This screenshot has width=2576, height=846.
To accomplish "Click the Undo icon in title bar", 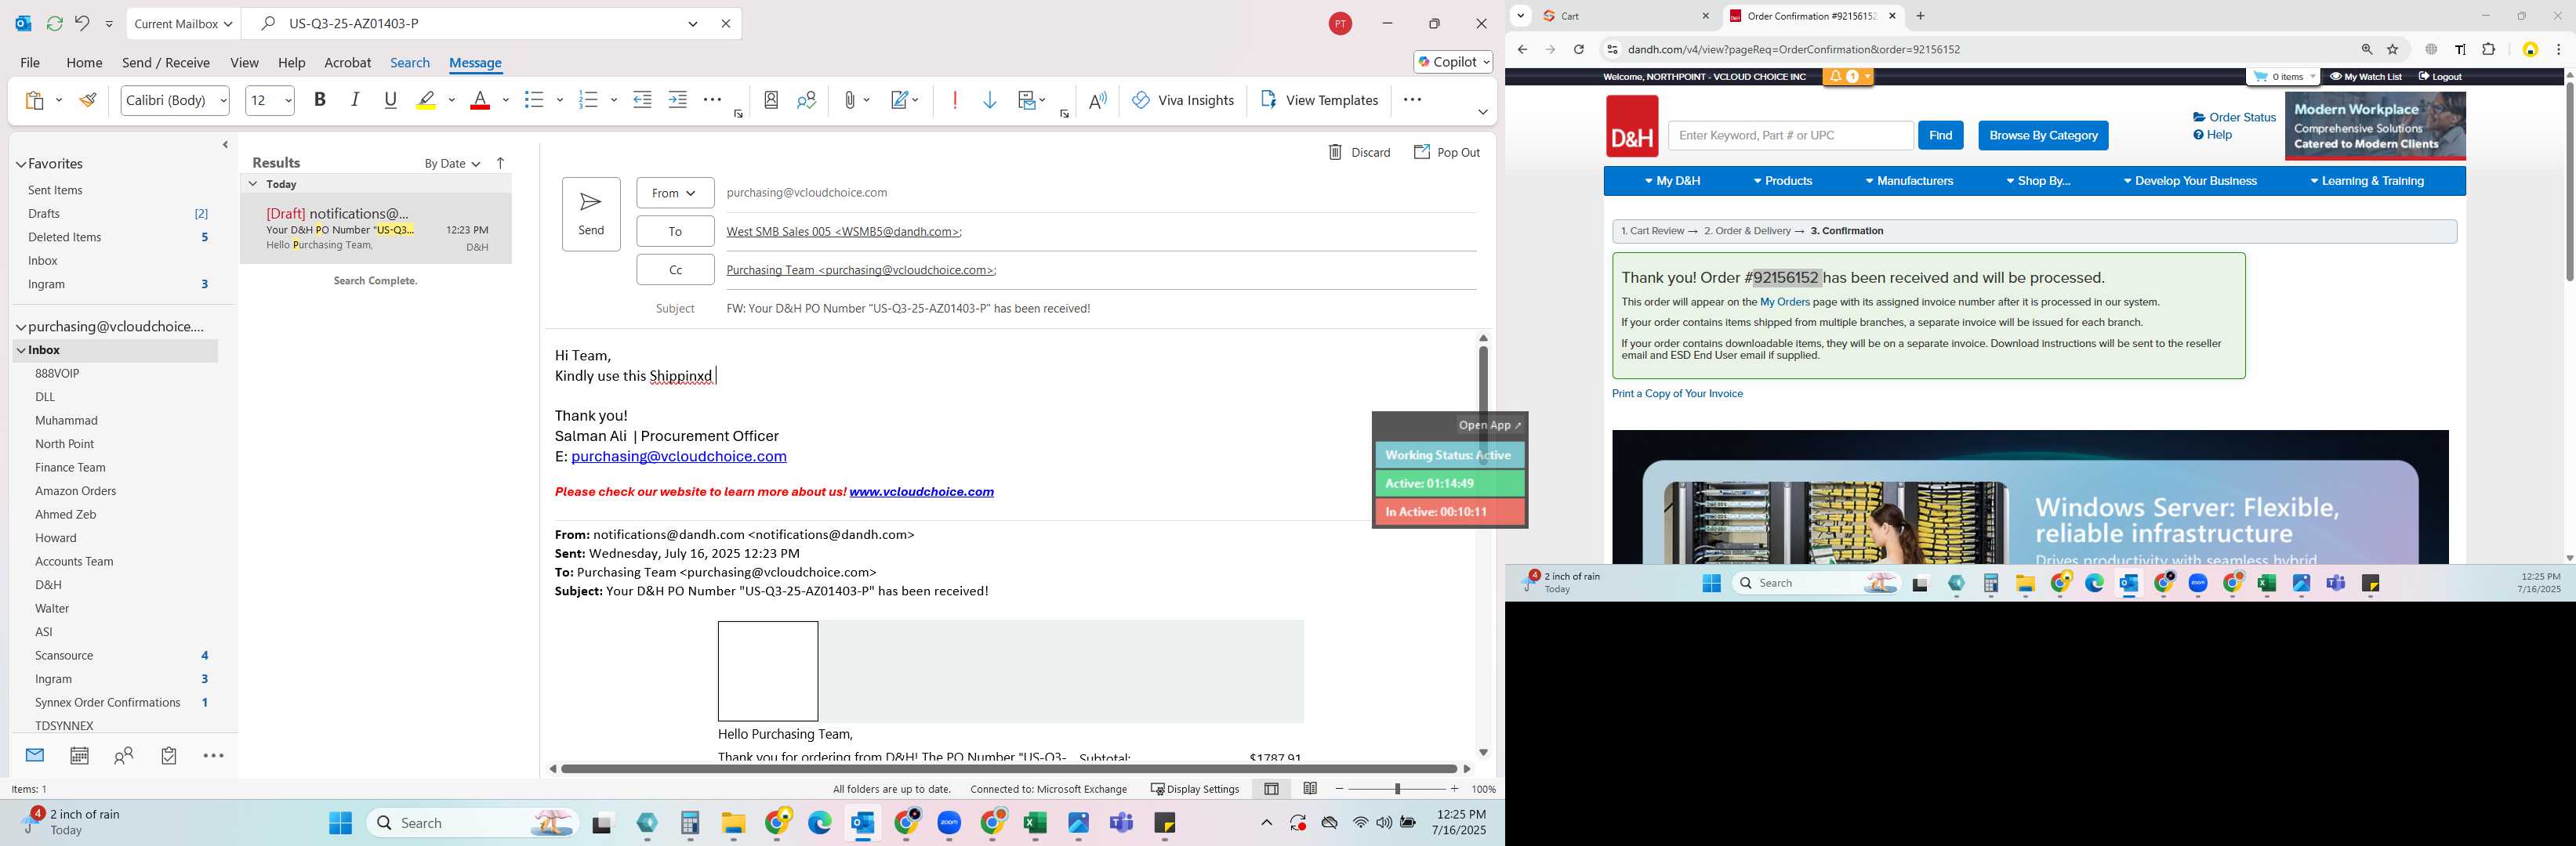I will click(82, 23).
